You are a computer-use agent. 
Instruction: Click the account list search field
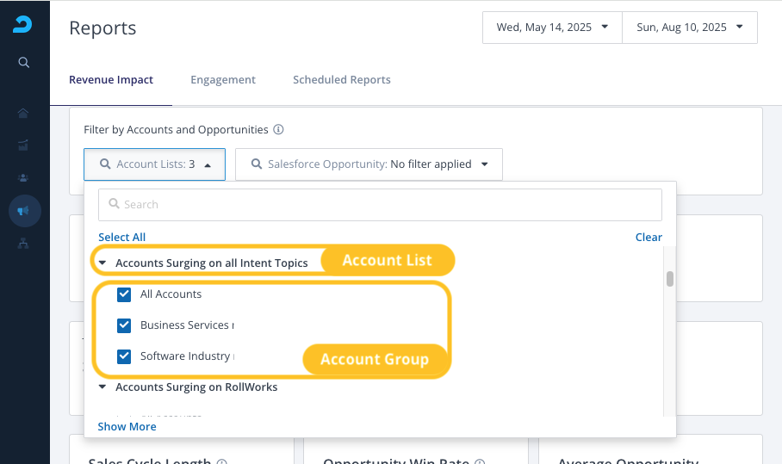pos(380,205)
